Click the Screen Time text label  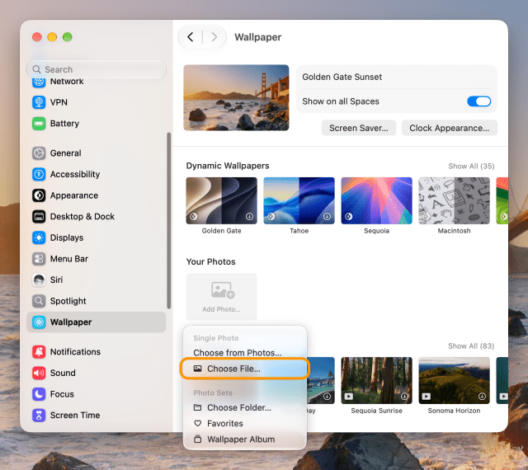[x=75, y=415]
